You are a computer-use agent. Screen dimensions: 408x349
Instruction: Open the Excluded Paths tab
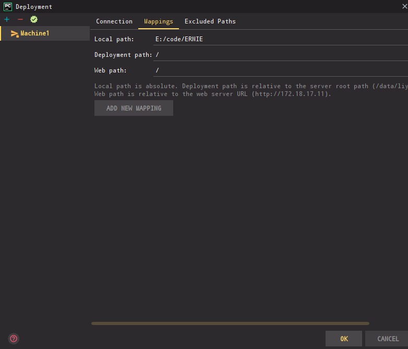[210, 21]
